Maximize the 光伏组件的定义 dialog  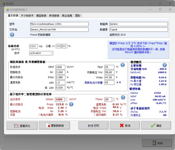click(x=160, y=9)
